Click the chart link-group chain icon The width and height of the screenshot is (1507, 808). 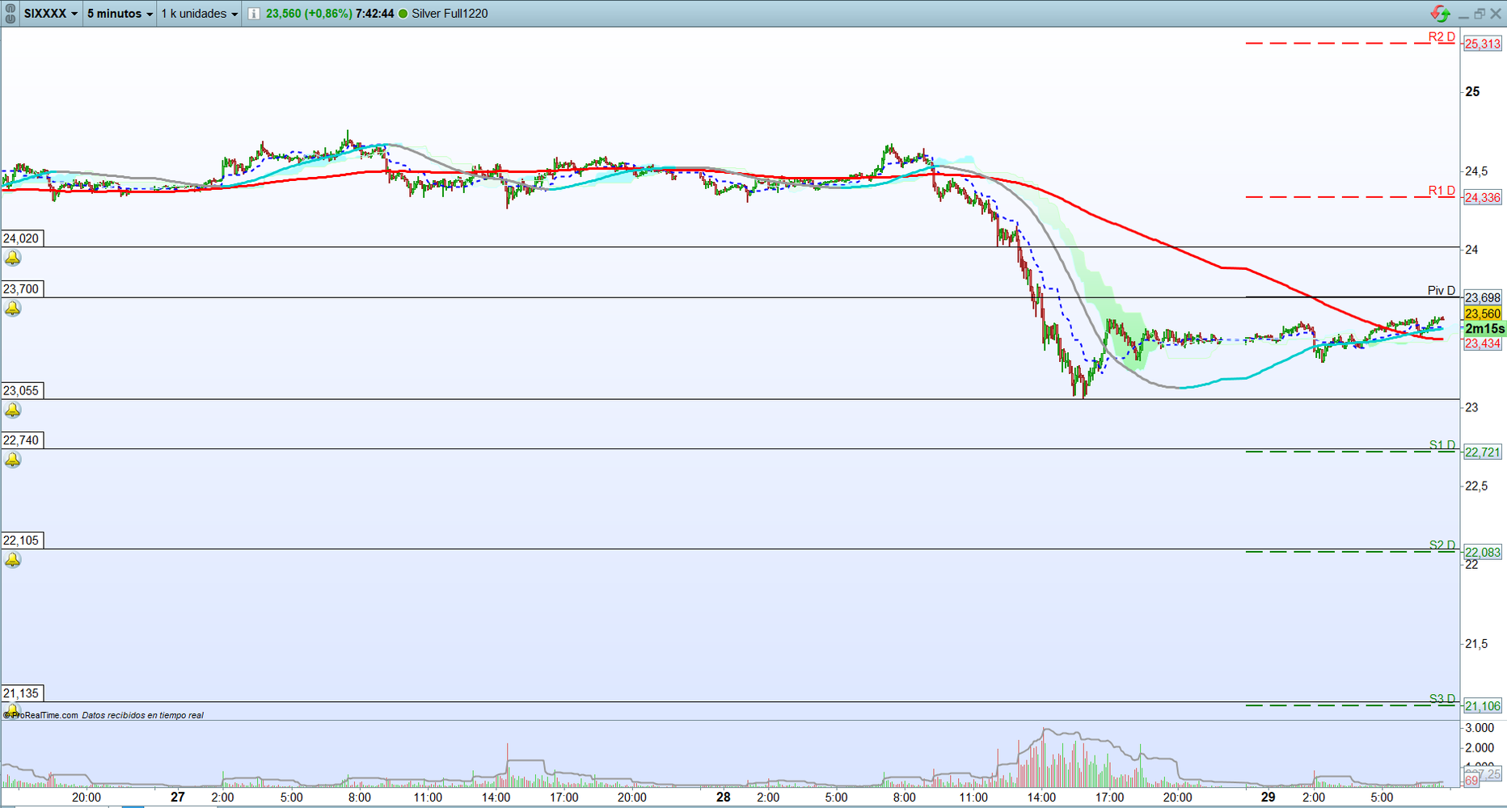pyautogui.click(x=11, y=14)
